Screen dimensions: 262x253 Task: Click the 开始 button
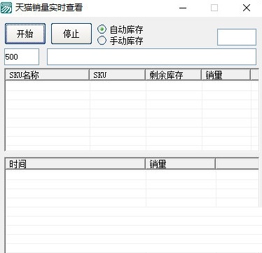pos(25,34)
